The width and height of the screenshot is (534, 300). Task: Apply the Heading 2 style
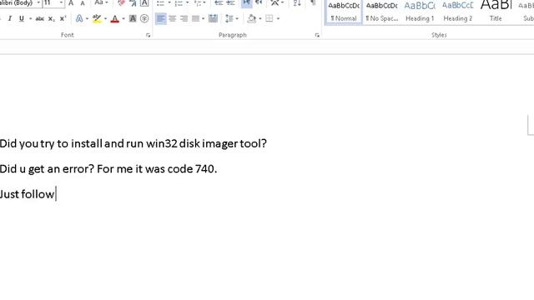[458, 12]
